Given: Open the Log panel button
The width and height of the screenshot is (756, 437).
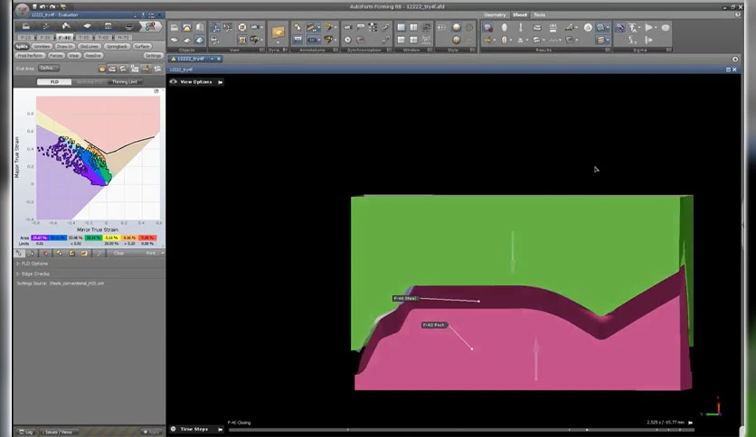Looking at the screenshot, I should 25,432.
